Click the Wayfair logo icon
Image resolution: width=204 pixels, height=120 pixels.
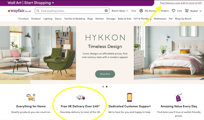coord(9,11)
